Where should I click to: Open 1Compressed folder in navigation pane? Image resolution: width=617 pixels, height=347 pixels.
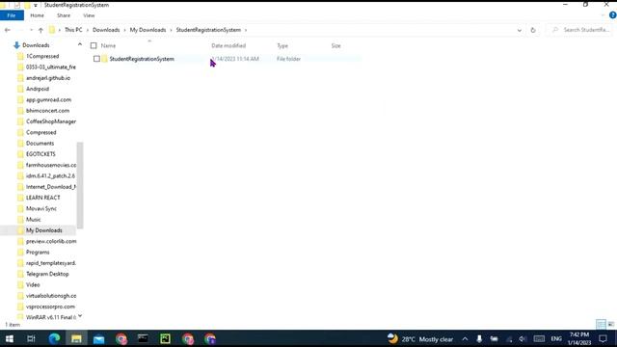[x=42, y=56]
